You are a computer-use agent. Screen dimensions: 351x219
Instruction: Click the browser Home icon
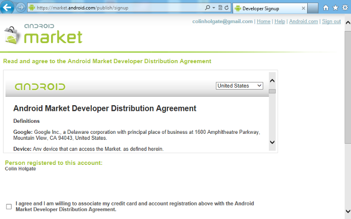(326, 8)
